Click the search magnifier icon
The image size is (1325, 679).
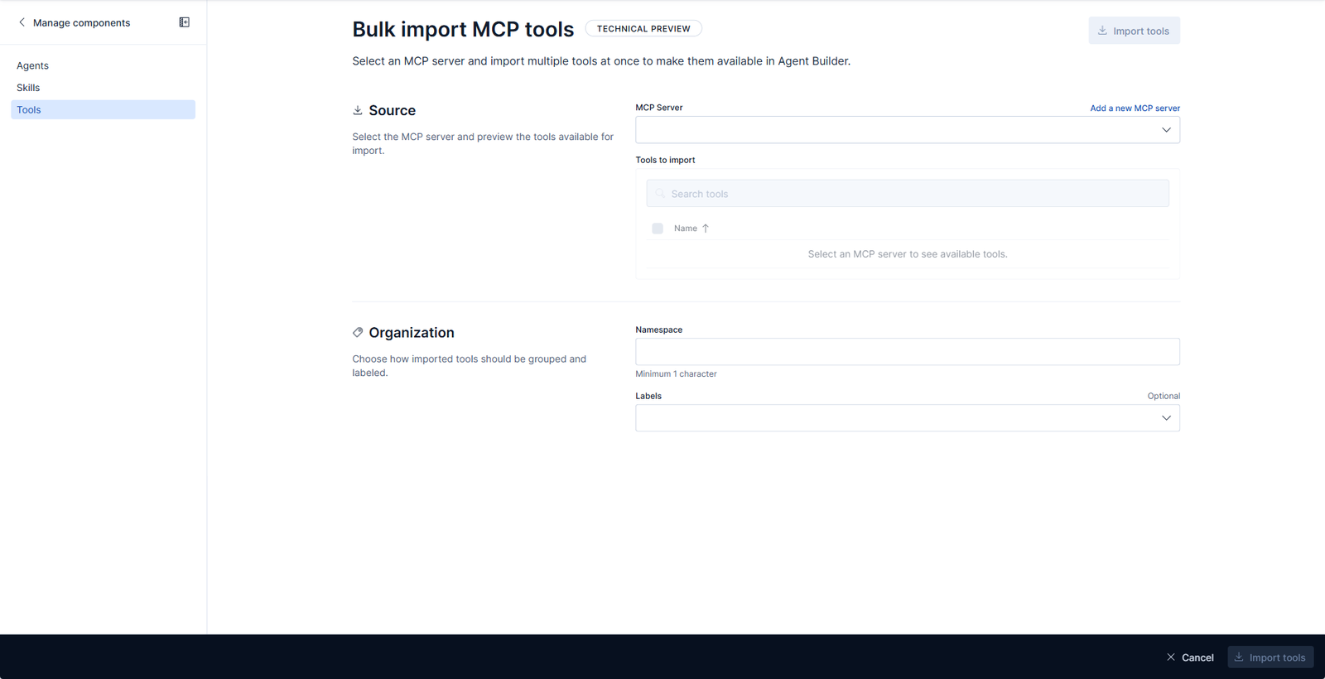660,194
